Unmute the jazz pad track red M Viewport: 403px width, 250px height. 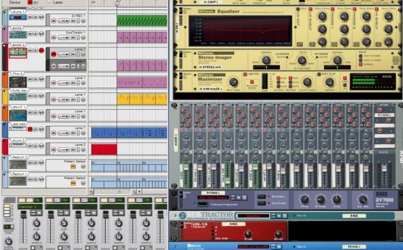pyautogui.click(x=30, y=129)
